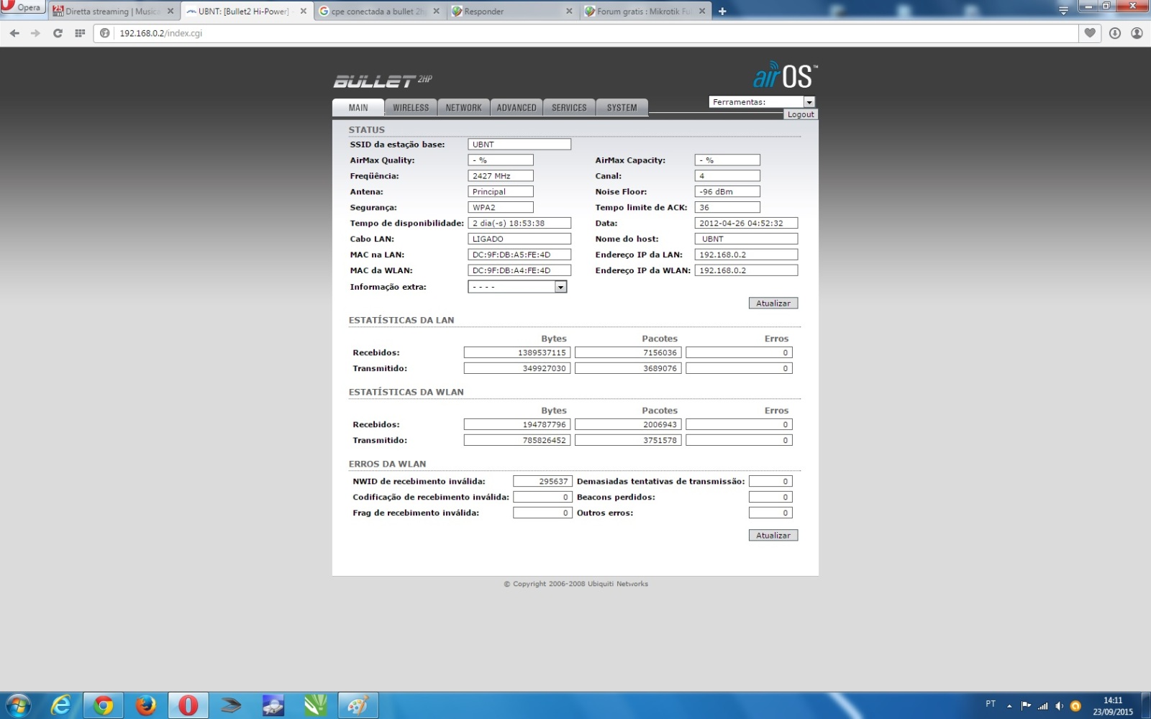
Task: Open the Paint icon in taskbar
Action: click(x=358, y=705)
